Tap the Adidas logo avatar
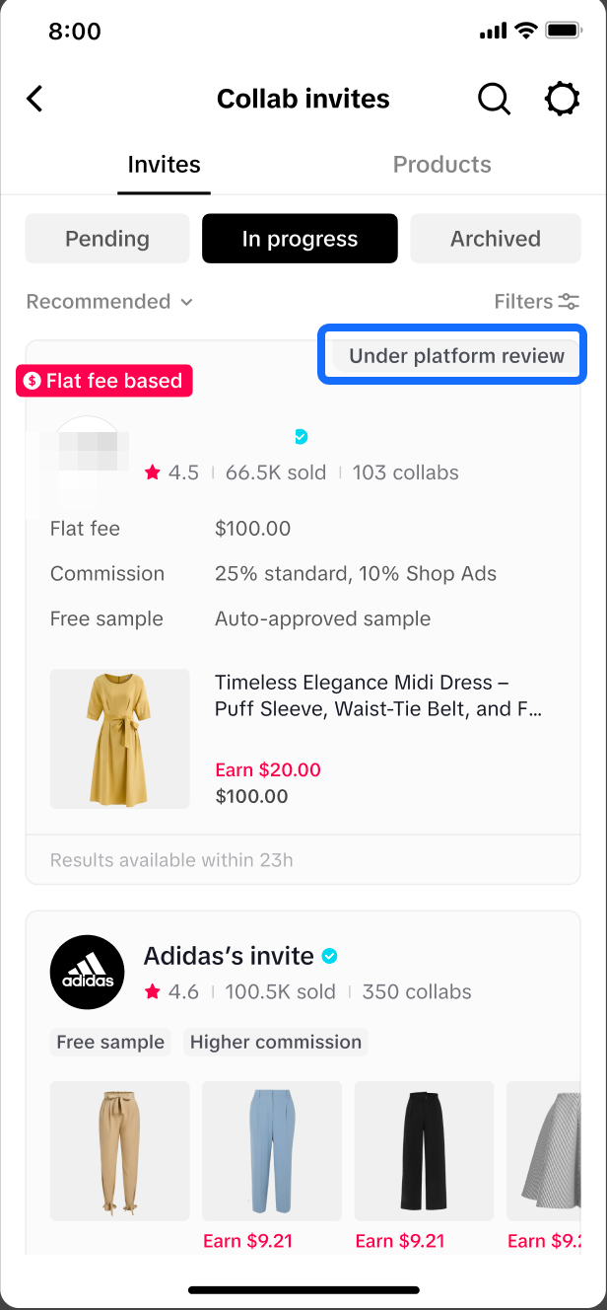Viewport: 607px width, 1310px height. click(x=87, y=972)
